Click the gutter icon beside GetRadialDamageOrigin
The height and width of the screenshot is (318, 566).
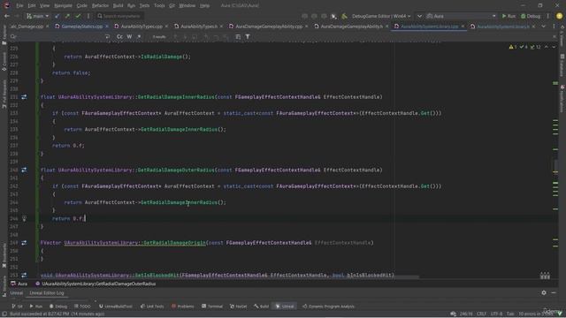(24, 243)
